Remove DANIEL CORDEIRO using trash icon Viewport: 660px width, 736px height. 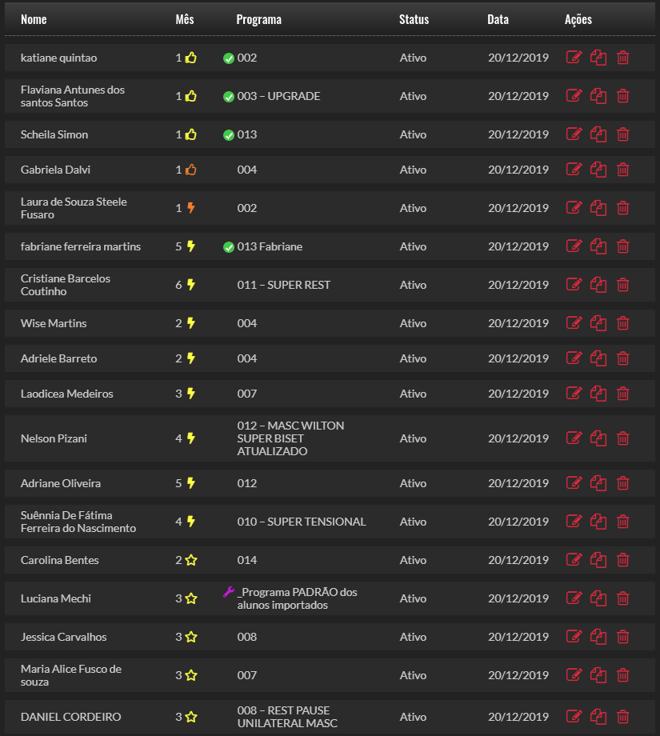[623, 717]
